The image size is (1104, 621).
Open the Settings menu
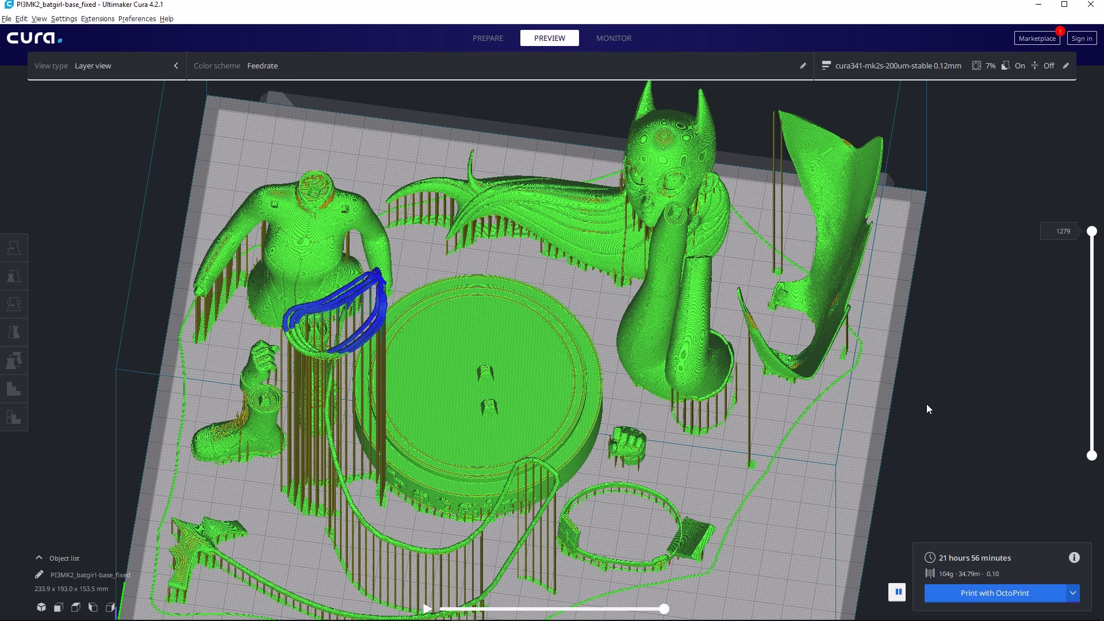coord(64,18)
